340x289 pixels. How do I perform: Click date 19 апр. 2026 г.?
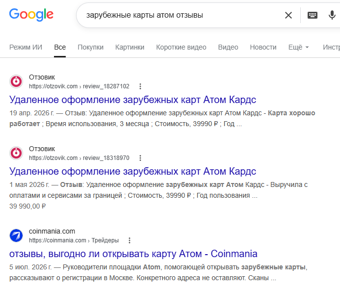click(32, 113)
